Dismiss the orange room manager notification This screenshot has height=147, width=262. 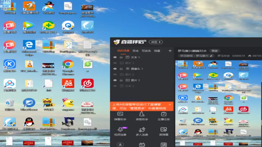coord(170,105)
